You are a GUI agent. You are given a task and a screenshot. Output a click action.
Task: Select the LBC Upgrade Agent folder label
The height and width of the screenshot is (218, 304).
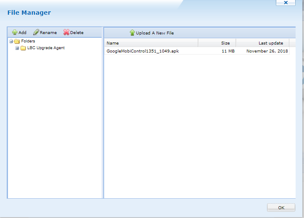point(46,48)
